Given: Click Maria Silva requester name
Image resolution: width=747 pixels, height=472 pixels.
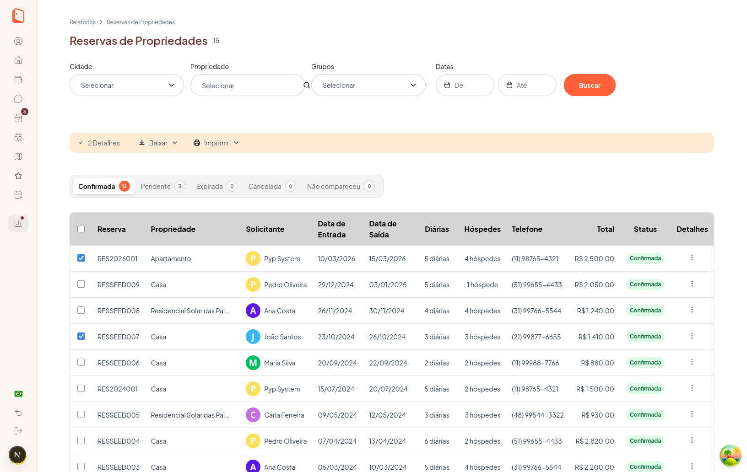Looking at the screenshot, I should pyautogui.click(x=280, y=363).
